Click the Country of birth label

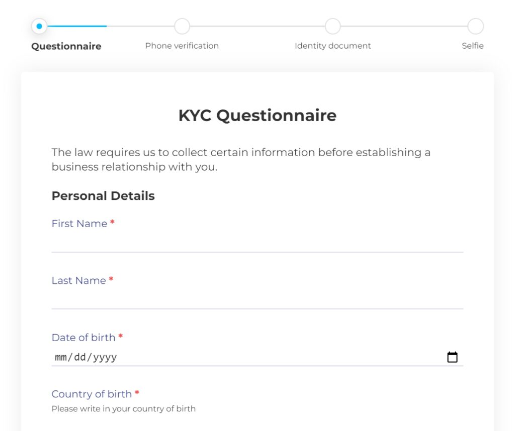[92, 394]
